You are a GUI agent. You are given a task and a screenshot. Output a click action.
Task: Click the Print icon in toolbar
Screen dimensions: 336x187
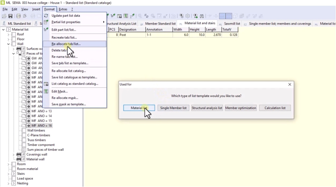18,16
